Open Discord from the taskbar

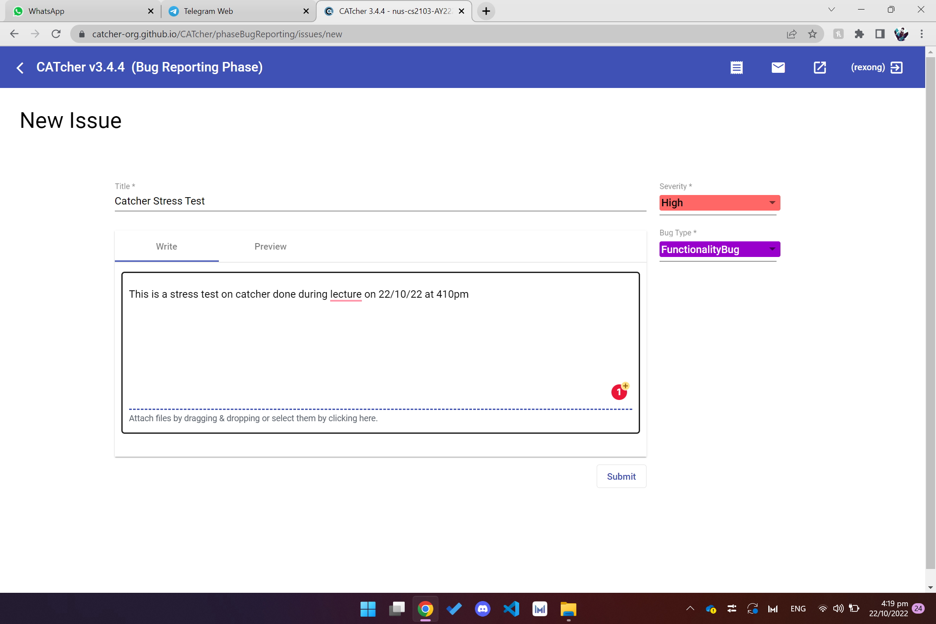click(482, 609)
